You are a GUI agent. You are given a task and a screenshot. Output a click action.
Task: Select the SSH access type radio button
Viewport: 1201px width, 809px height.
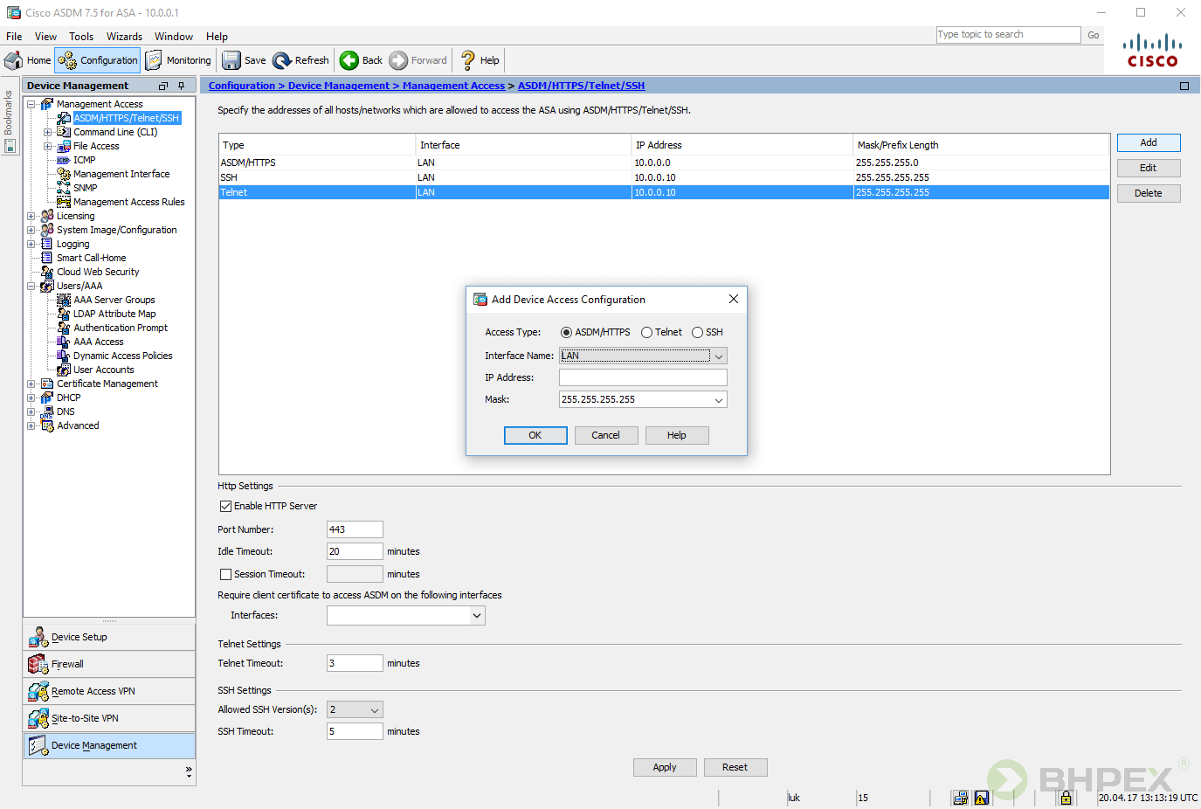click(x=697, y=332)
